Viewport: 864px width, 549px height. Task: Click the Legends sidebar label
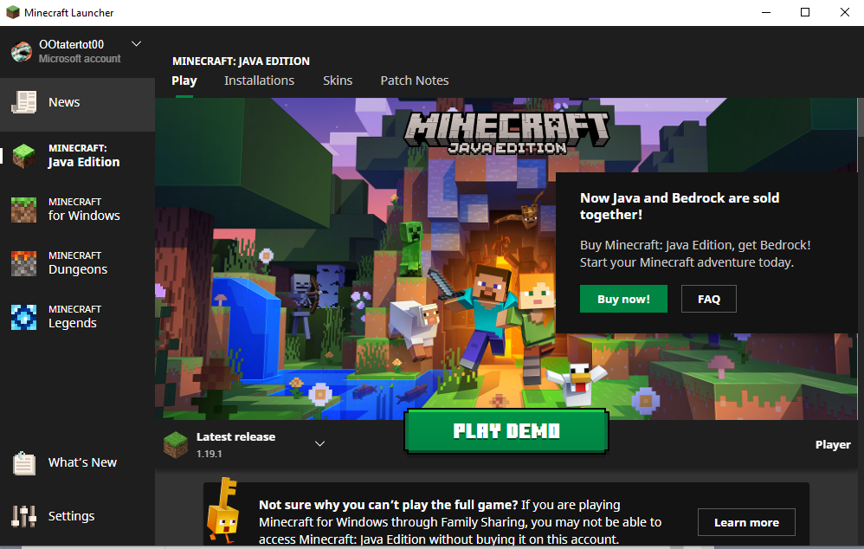[x=74, y=317]
